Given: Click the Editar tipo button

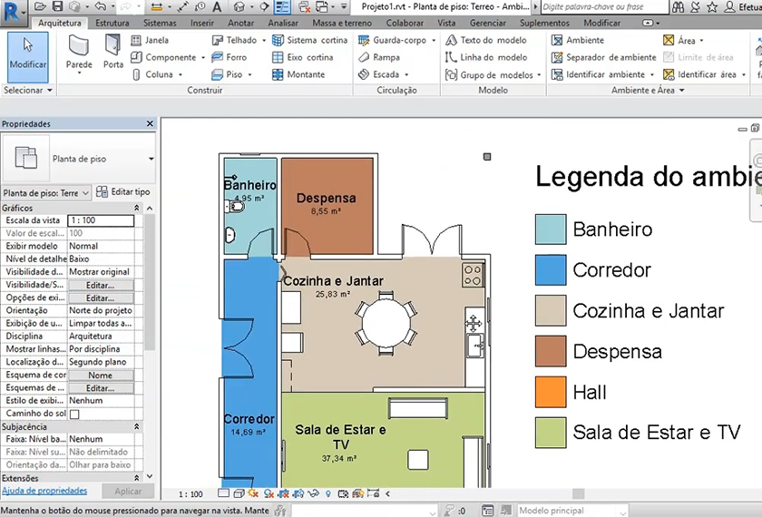Looking at the screenshot, I should coord(122,192).
